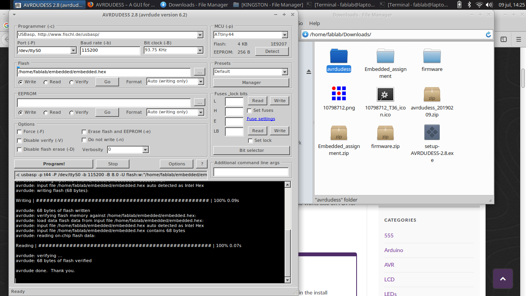Toggle the Set fuses checkbox

(250, 111)
